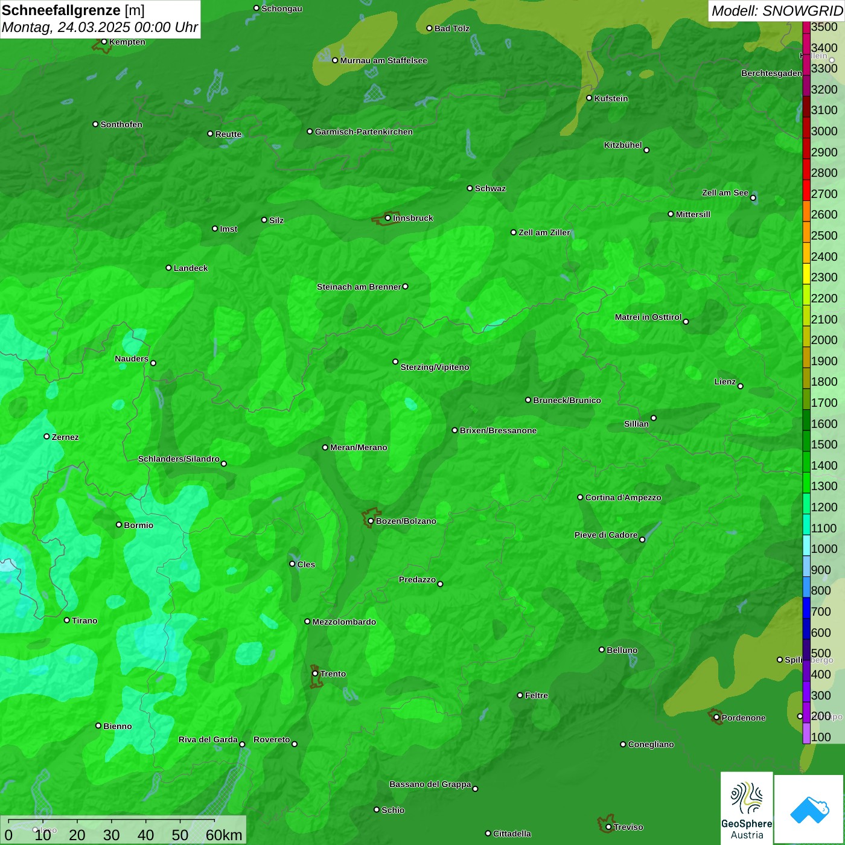Click the Predazzo marker dot
Viewport: 845px width, 845px height.
[440, 584]
